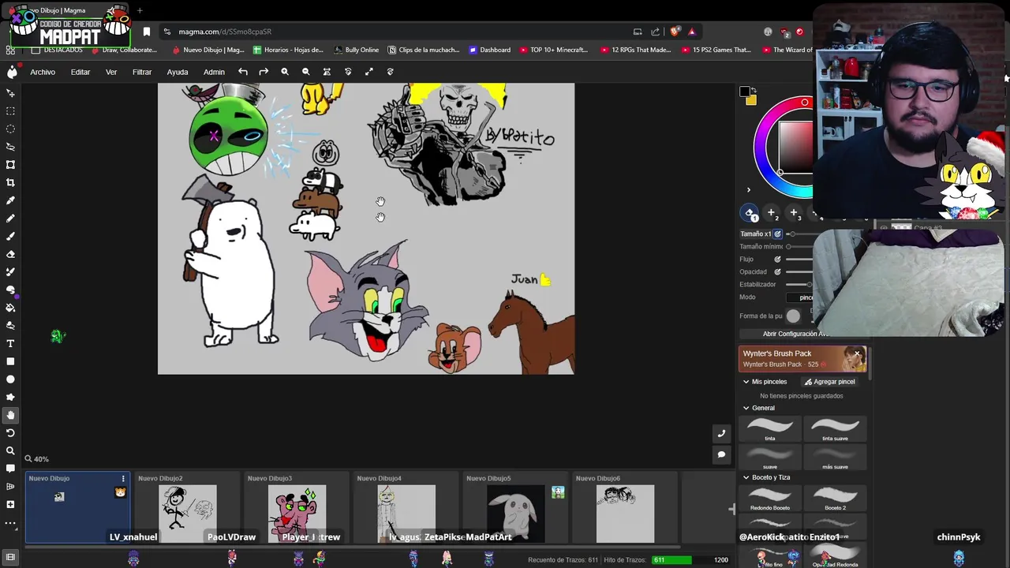1010x568 pixels.
Task: Click Agregar pincel button
Action: (x=829, y=382)
